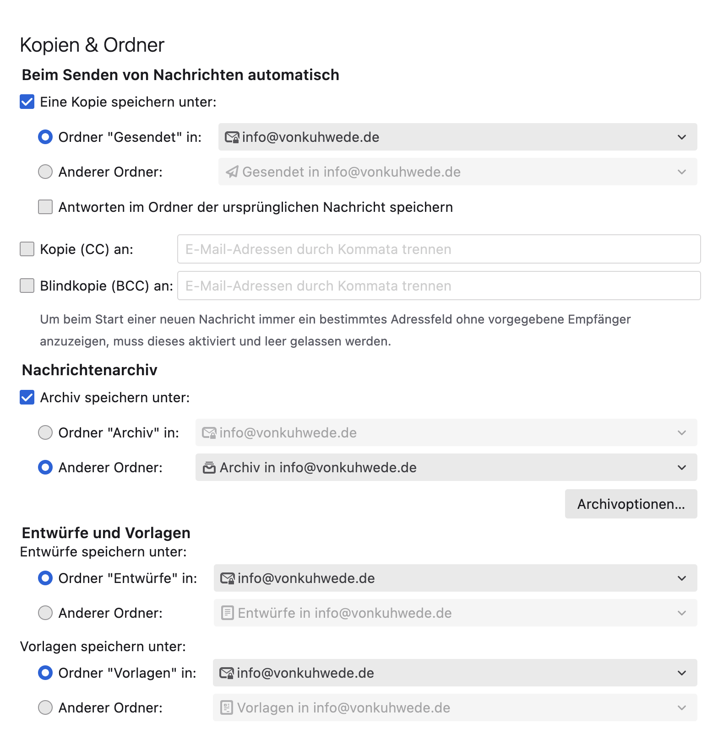
Task: Expand the Ordner "Vorlagen" in dropdown chevron
Action: (x=682, y=673)
